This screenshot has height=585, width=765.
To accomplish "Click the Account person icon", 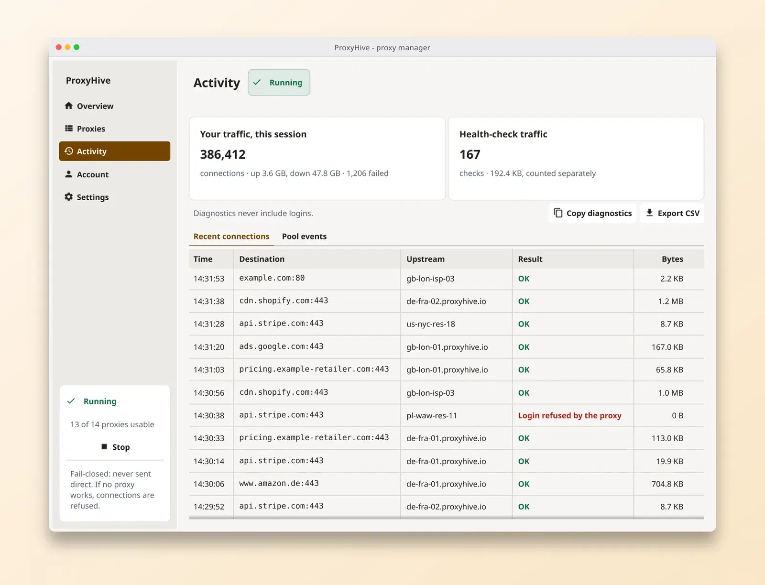I will point(69,174).
